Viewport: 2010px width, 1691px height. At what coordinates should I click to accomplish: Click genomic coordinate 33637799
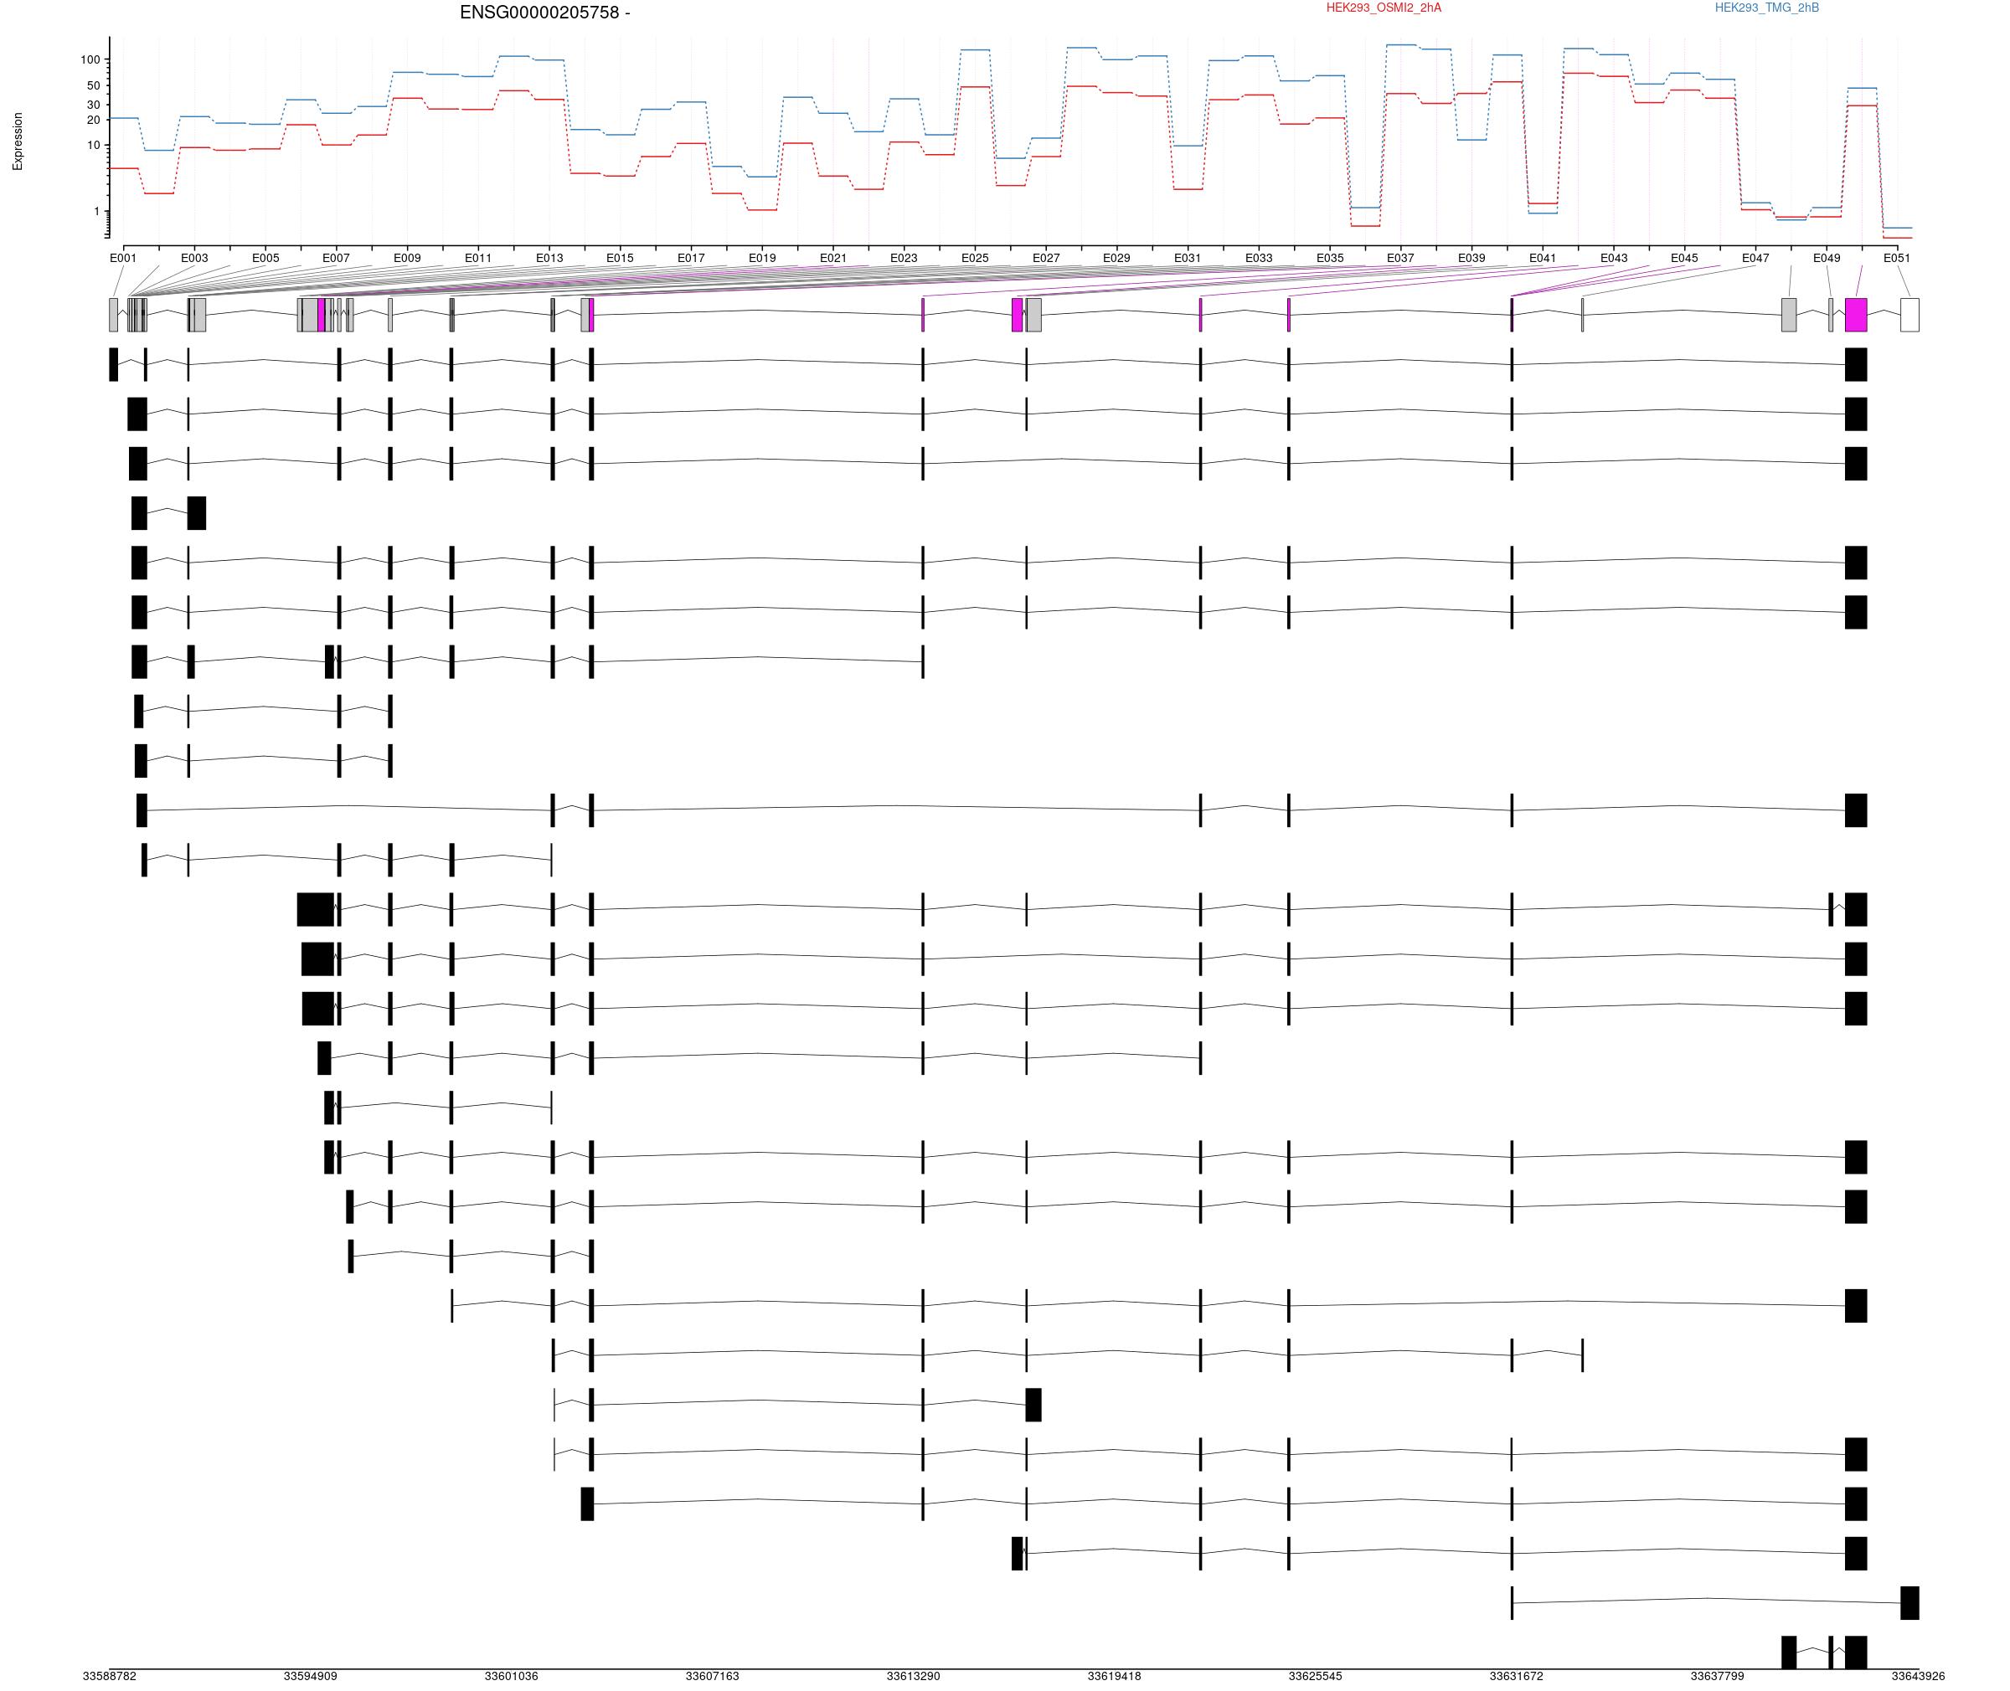[1717, 1677]
